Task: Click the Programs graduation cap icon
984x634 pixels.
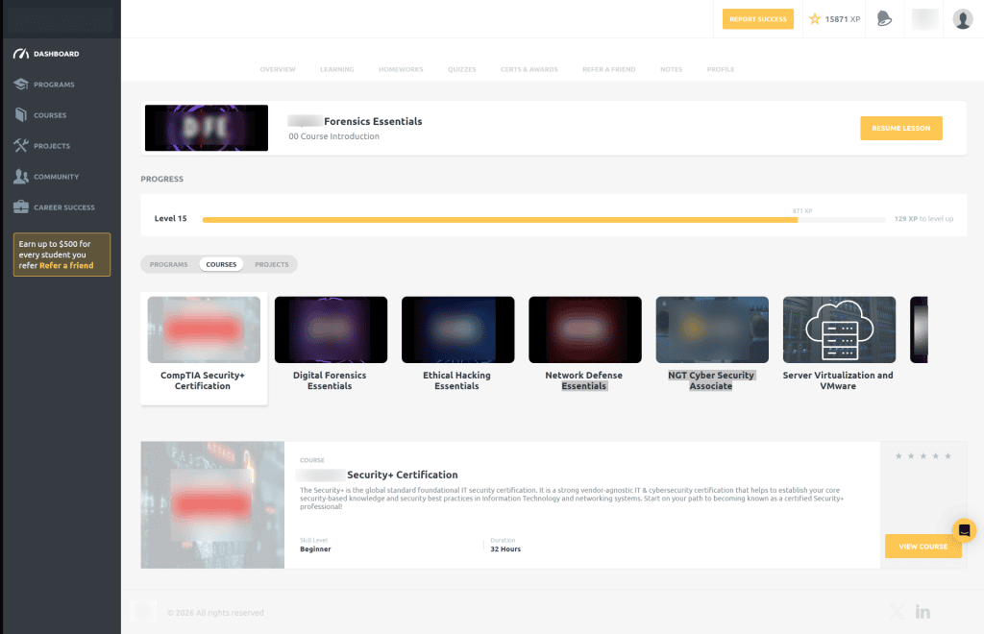Action: (21, 84)
